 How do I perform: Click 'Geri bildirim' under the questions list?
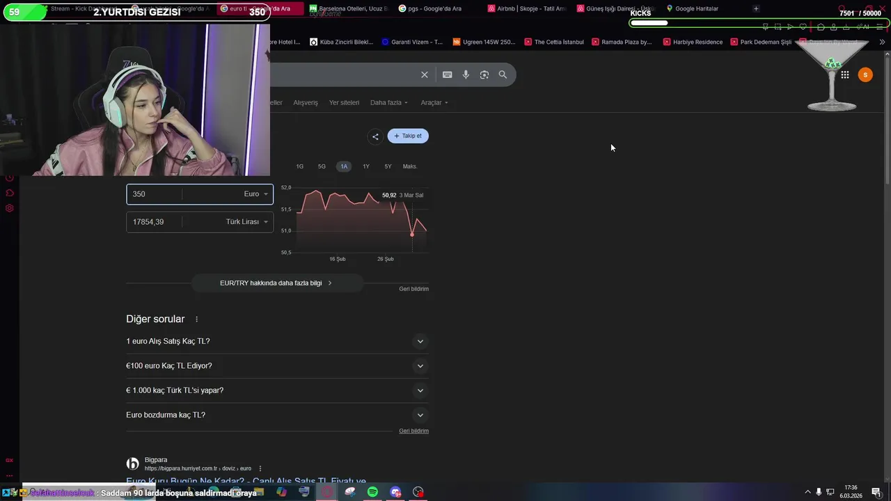point(413,431)
